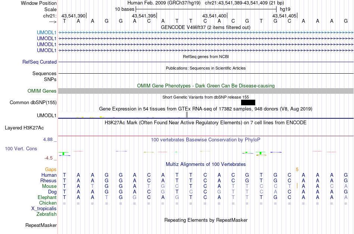Click the orange insertion mark in Mouse row
354x234 pixels.
(297, 186)
